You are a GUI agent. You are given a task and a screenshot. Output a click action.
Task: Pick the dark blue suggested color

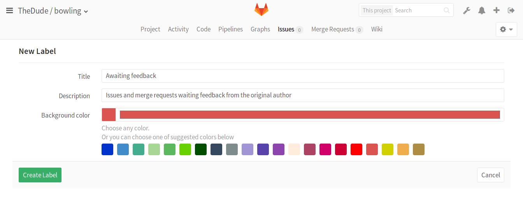coord(107,149)
